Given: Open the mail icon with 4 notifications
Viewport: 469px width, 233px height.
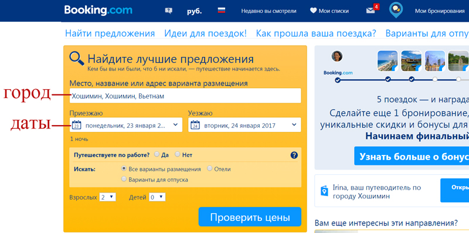Looking at the screenshot, I should click(372, 9).
